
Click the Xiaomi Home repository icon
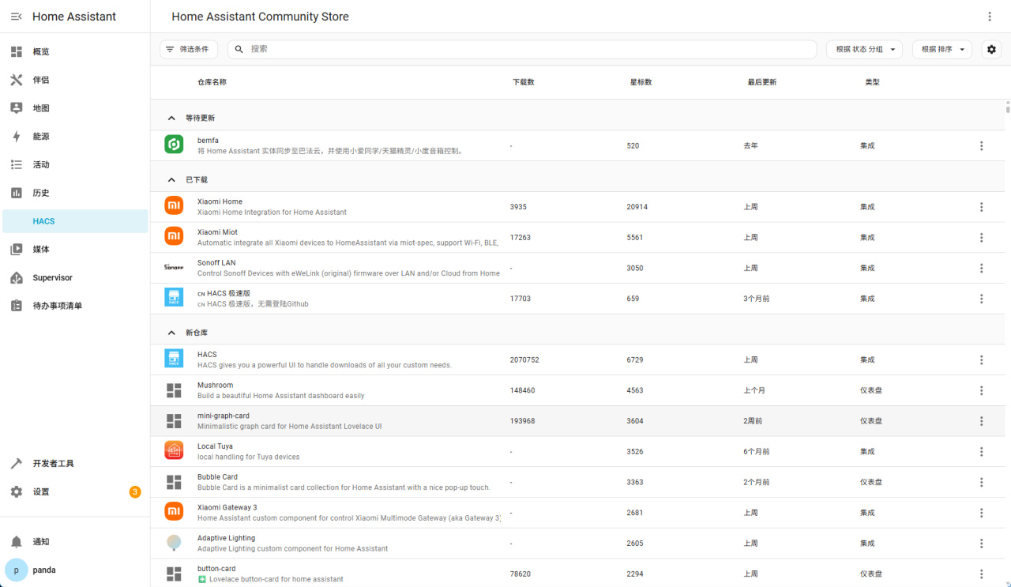click(174, 206)
